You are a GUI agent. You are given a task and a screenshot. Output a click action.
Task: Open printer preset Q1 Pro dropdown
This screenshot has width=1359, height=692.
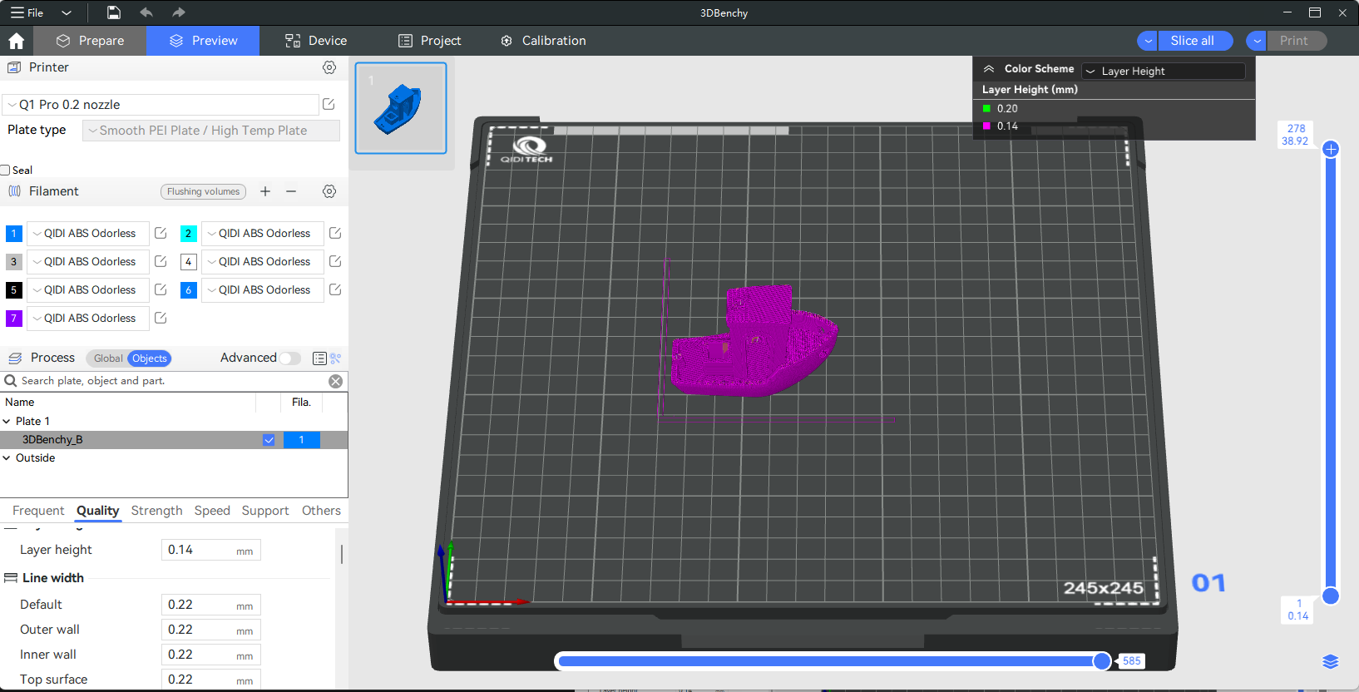(x=161, y=105)
